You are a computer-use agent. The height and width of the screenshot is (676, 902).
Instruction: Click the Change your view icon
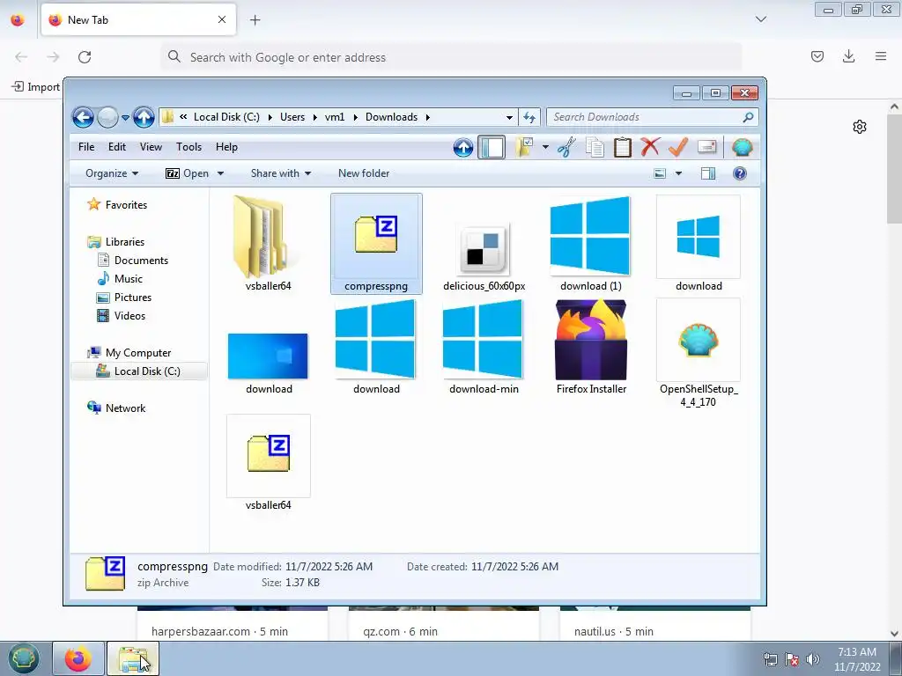coord(660,173)
